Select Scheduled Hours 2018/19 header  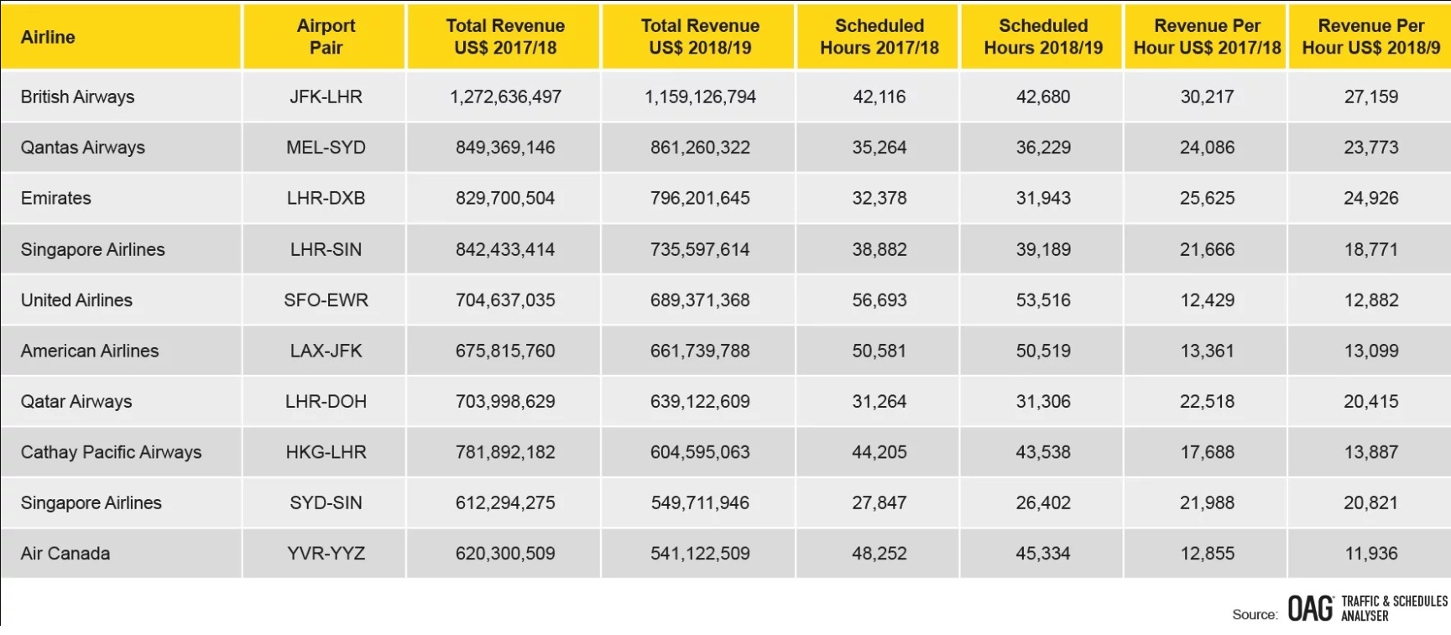coord(1043,37)
